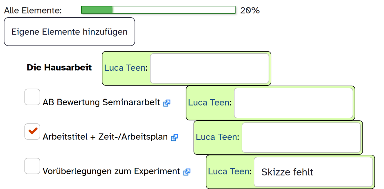Open external link icon for Vorüberlegungen zum Experiment
This screenshot has width=384, height=189.
(x=187, y=172)
